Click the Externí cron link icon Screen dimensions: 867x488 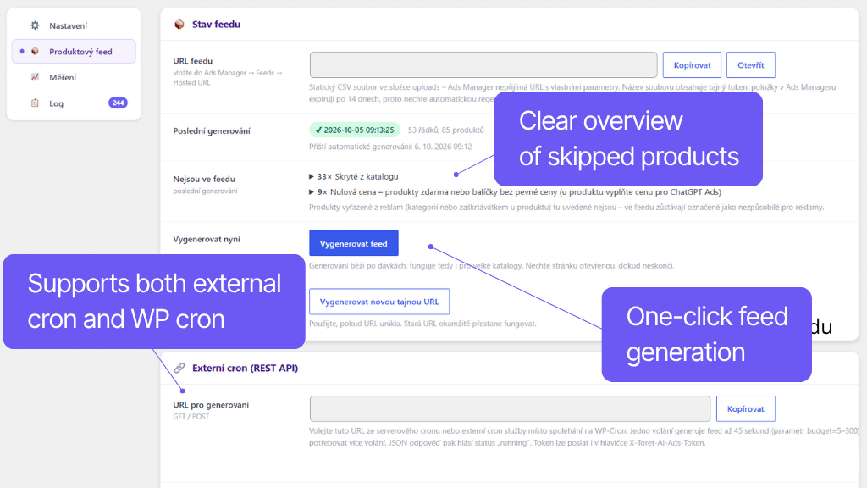[179, 368]
